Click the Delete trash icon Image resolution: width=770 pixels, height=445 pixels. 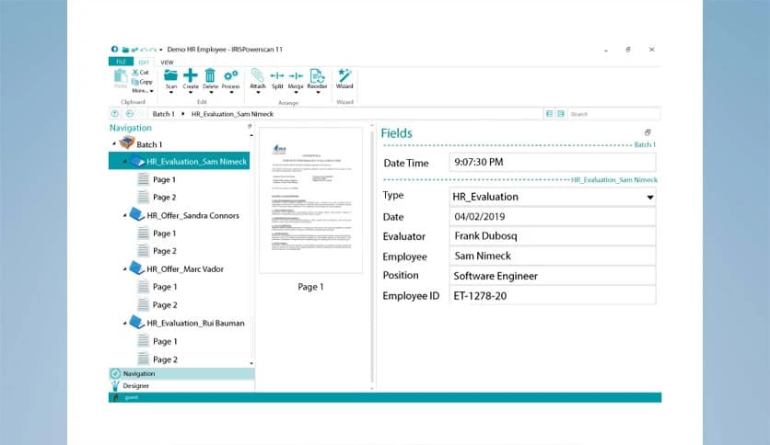pos(210,75)
